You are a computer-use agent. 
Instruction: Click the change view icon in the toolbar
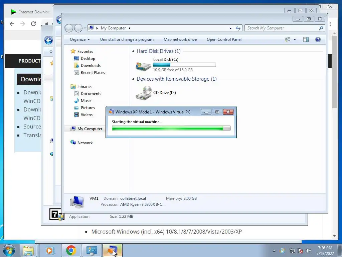288,39
